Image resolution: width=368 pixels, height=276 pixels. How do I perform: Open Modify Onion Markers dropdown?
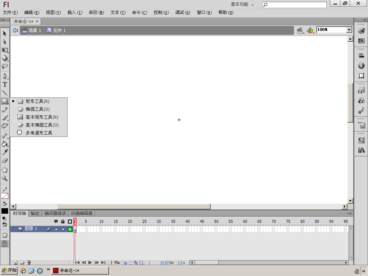141,263
